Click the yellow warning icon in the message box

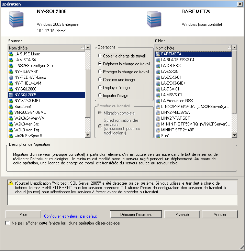coord(11,183)
